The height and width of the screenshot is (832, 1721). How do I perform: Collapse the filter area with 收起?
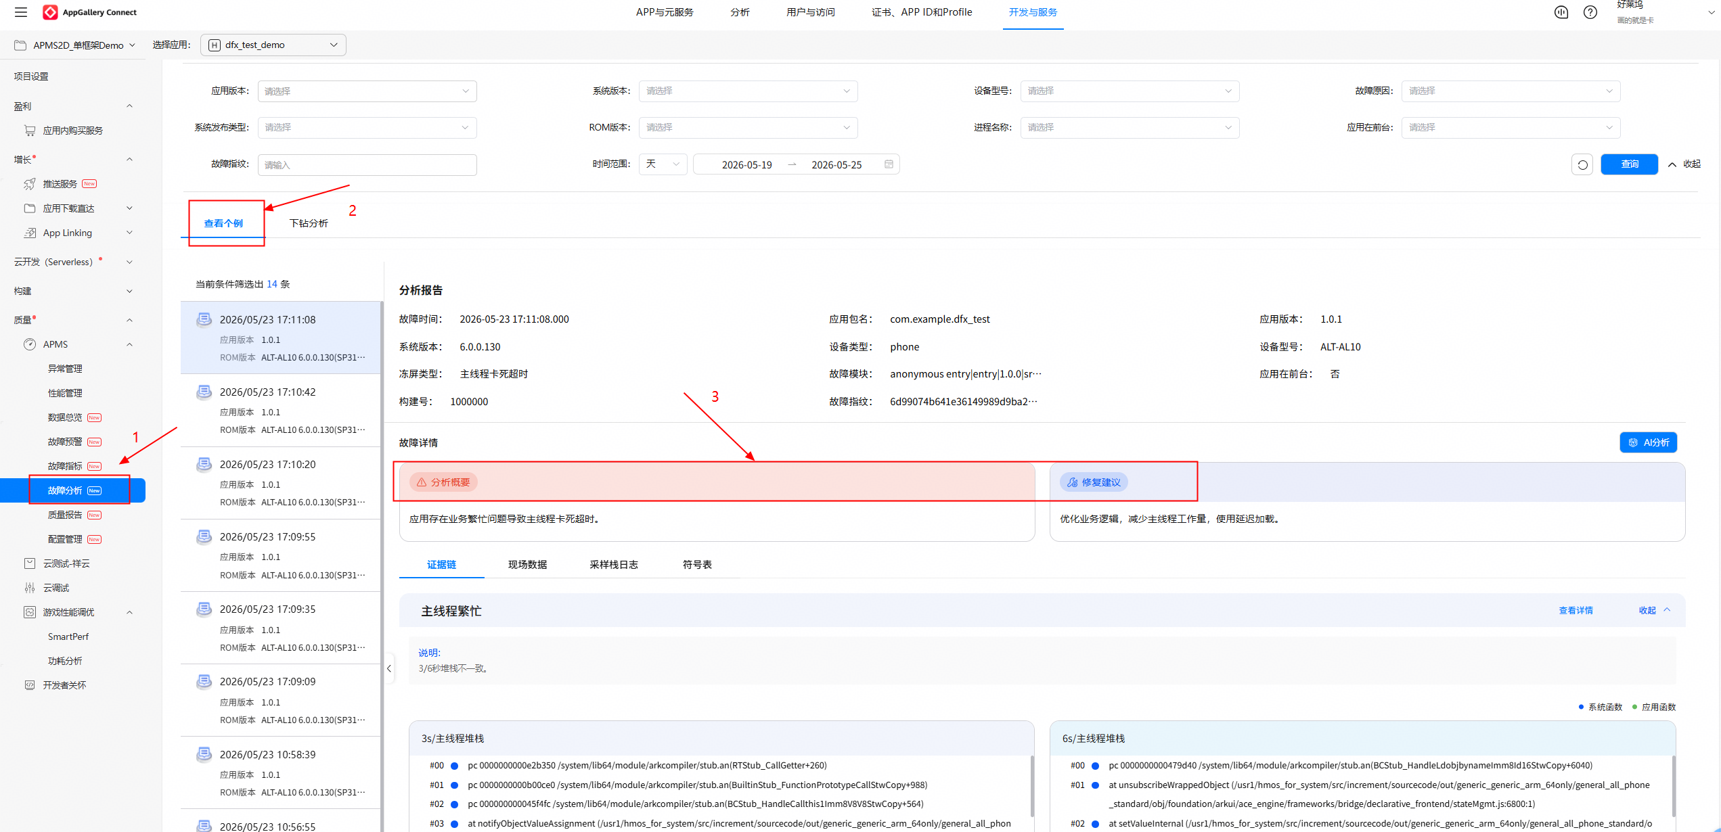pos(1684,164)
